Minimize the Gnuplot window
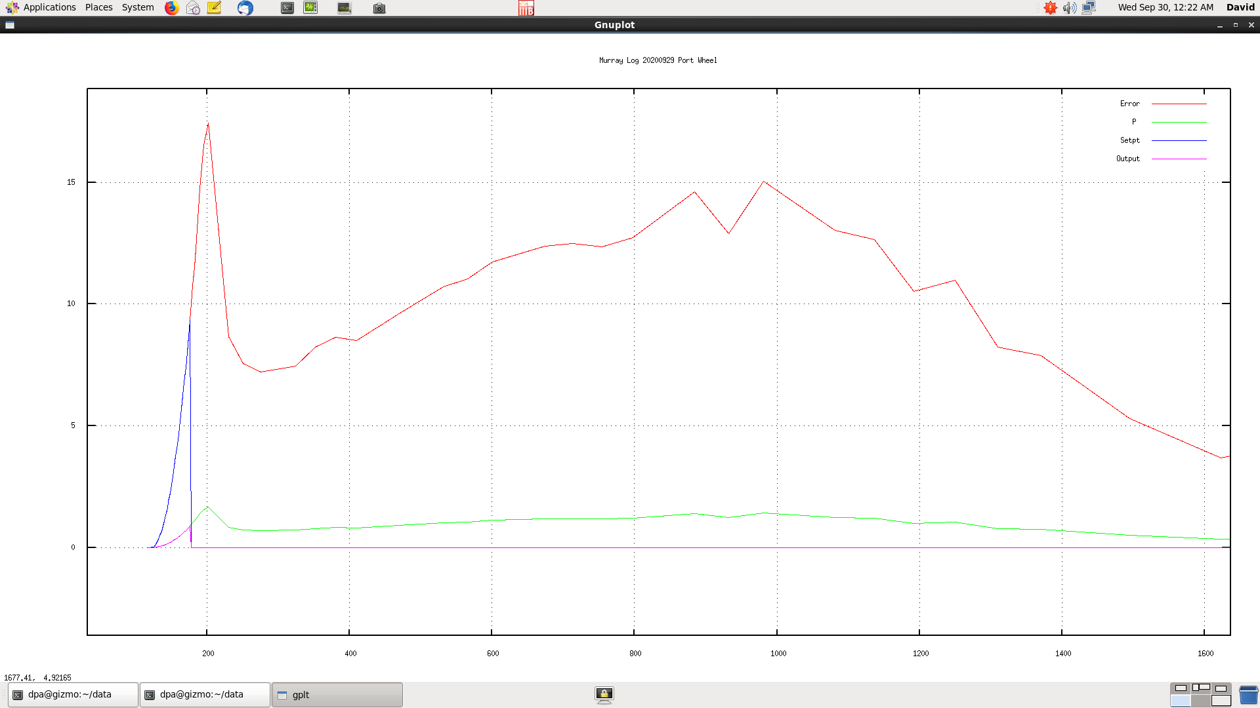 click(x=1220, y=25)
